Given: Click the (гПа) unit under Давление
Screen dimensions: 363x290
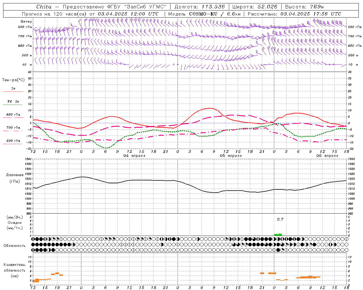Looking at the screenshot, I should coord(14,182).
